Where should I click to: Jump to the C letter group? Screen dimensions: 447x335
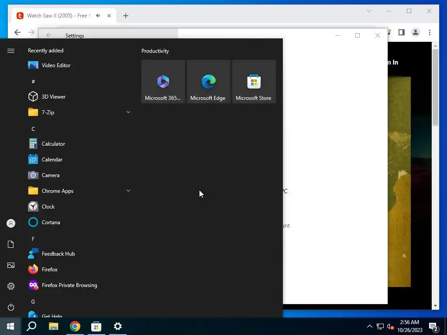click(x=33, y=129)
